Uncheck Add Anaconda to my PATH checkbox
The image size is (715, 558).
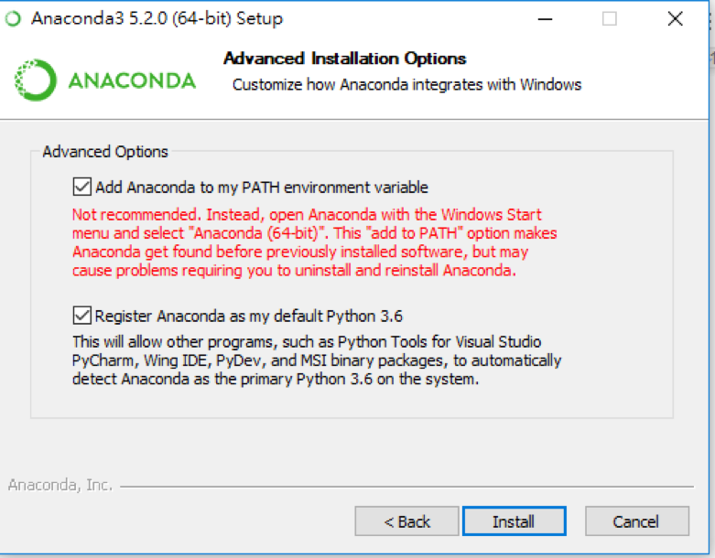pyautogui.click(x=82, y=187)
